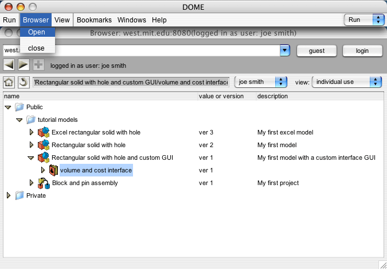Click 'My first model' description text
Screen dimensions: 387x269
tap(277, 145)
